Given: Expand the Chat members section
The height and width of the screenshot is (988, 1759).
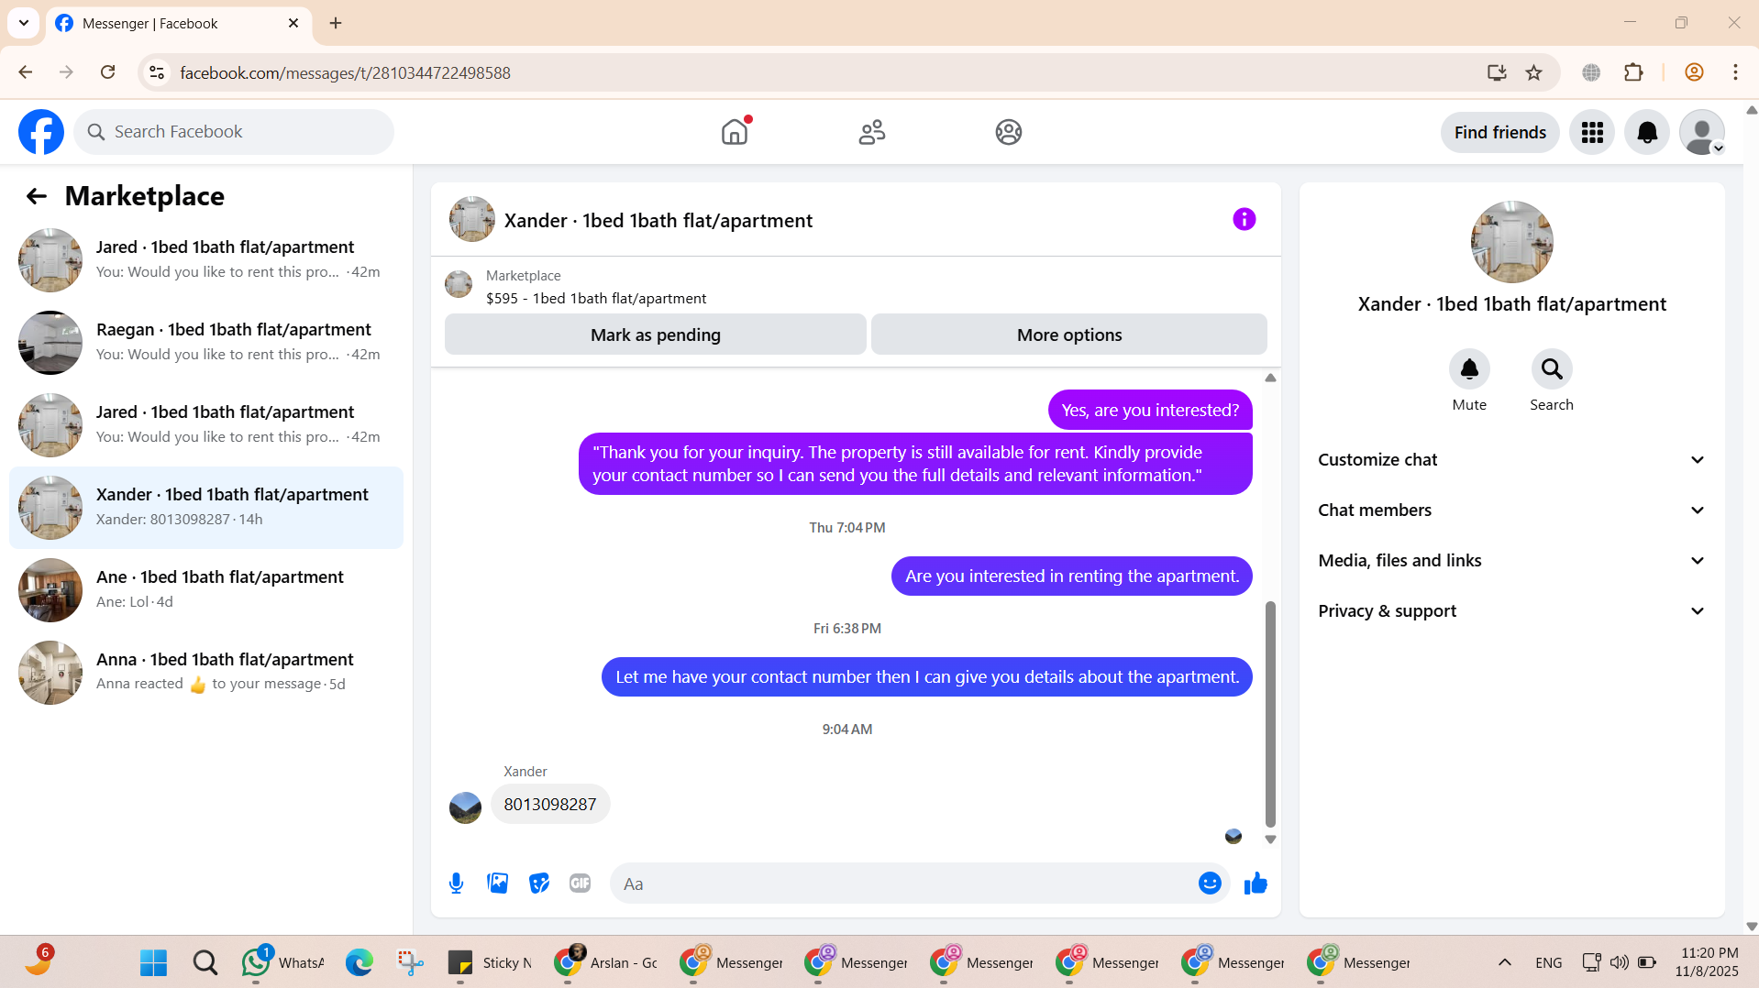Looking at the screenshot, I should click(1512, 510).
